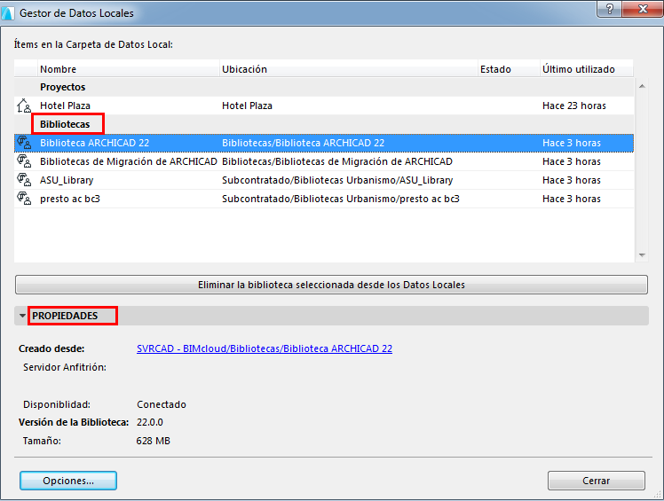Viewport: 664px width, 501px height.
Task: Click the Hotel Plaza location cell
Action: (x=247, y=106)
